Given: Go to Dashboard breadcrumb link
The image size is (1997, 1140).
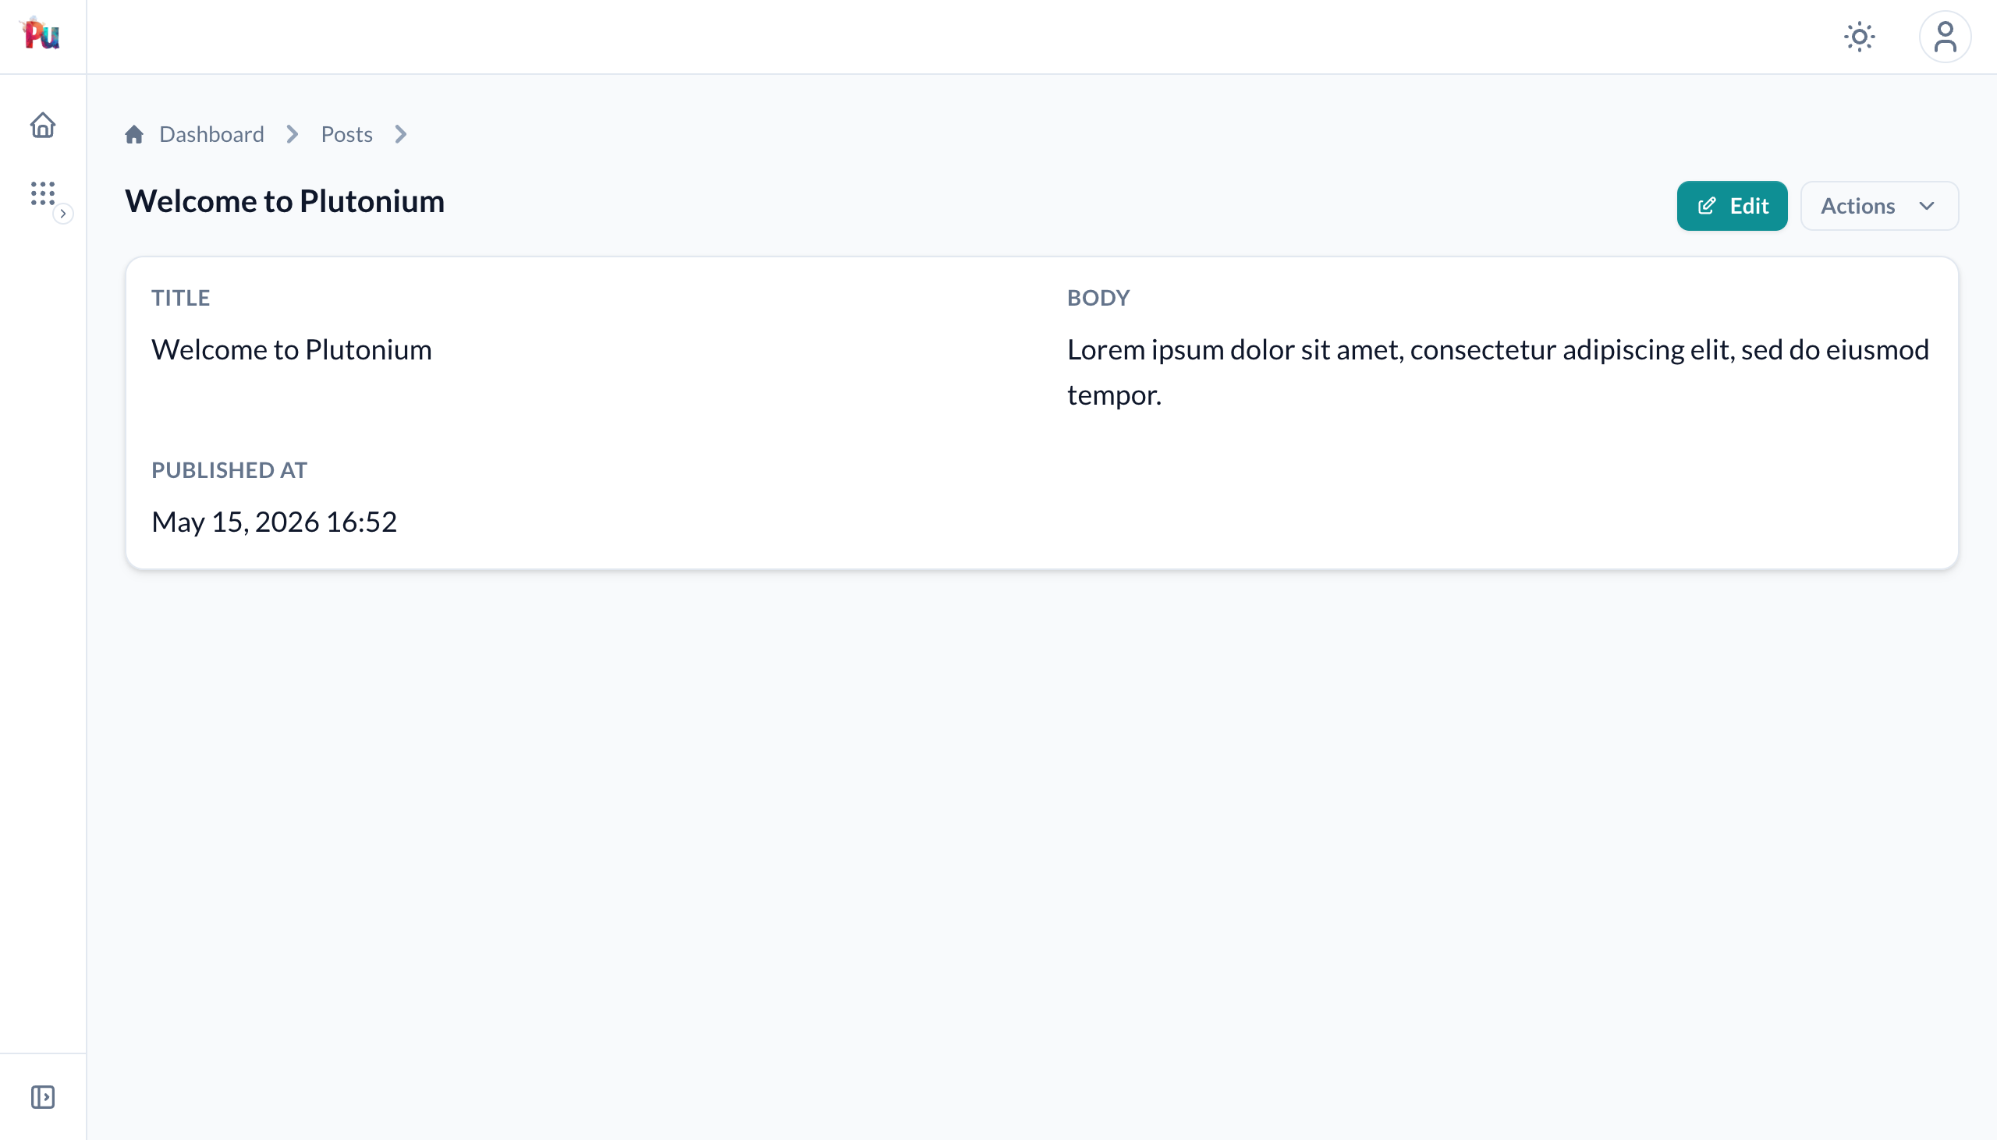Looking at the screenshot, I should [x=211, y=135].
